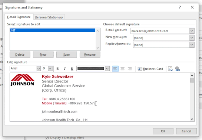Click the signature editor scroll up arrow
Viewport: 202px width, 140px height.
click(192, 75)
